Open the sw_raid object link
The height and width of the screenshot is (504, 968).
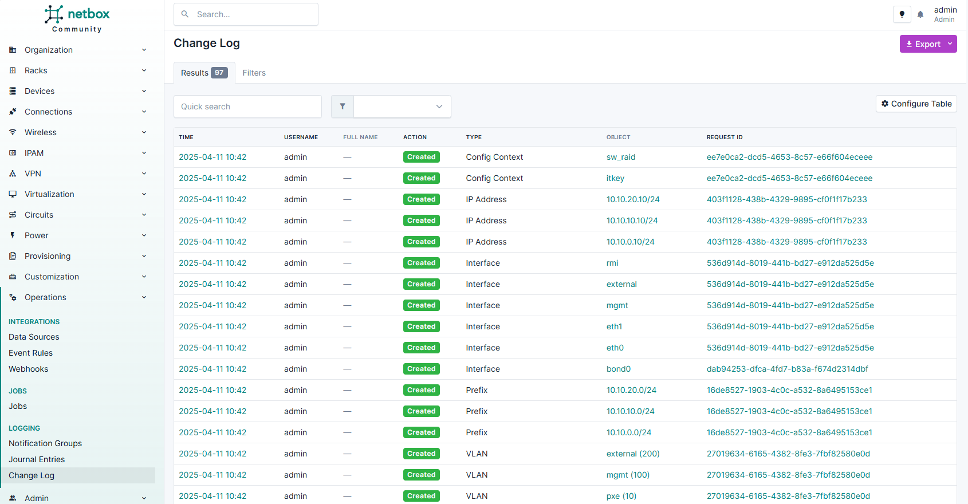point(621,157)
